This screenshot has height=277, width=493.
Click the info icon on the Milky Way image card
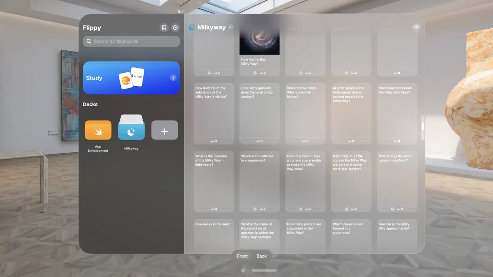(255, 73)
